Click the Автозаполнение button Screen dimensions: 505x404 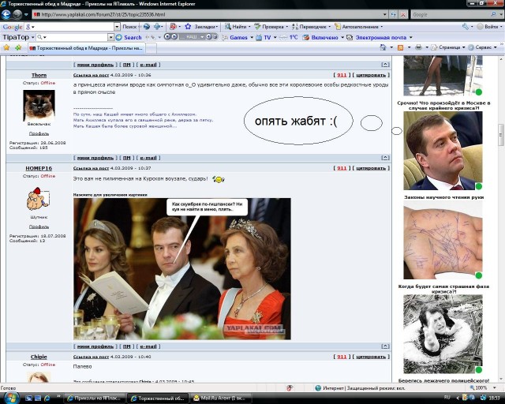click(x=358, y=27)
